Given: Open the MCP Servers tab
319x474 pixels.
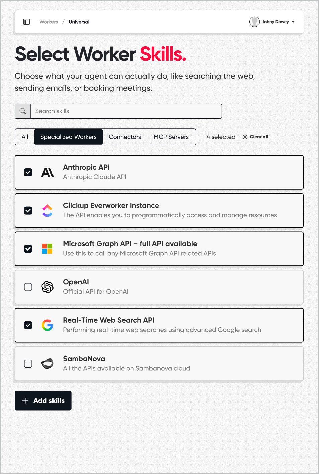Looking at the screenshot, I should (x=171, y=137).
